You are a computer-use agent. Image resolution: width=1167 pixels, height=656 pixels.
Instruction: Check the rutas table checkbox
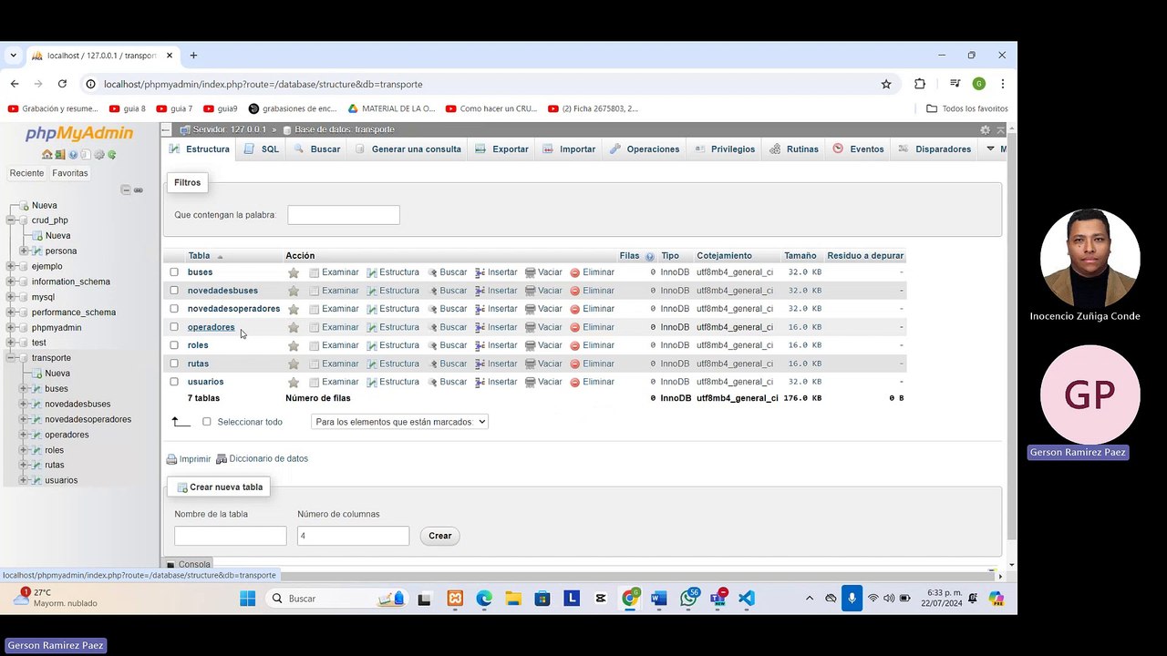tap(174, 364)
